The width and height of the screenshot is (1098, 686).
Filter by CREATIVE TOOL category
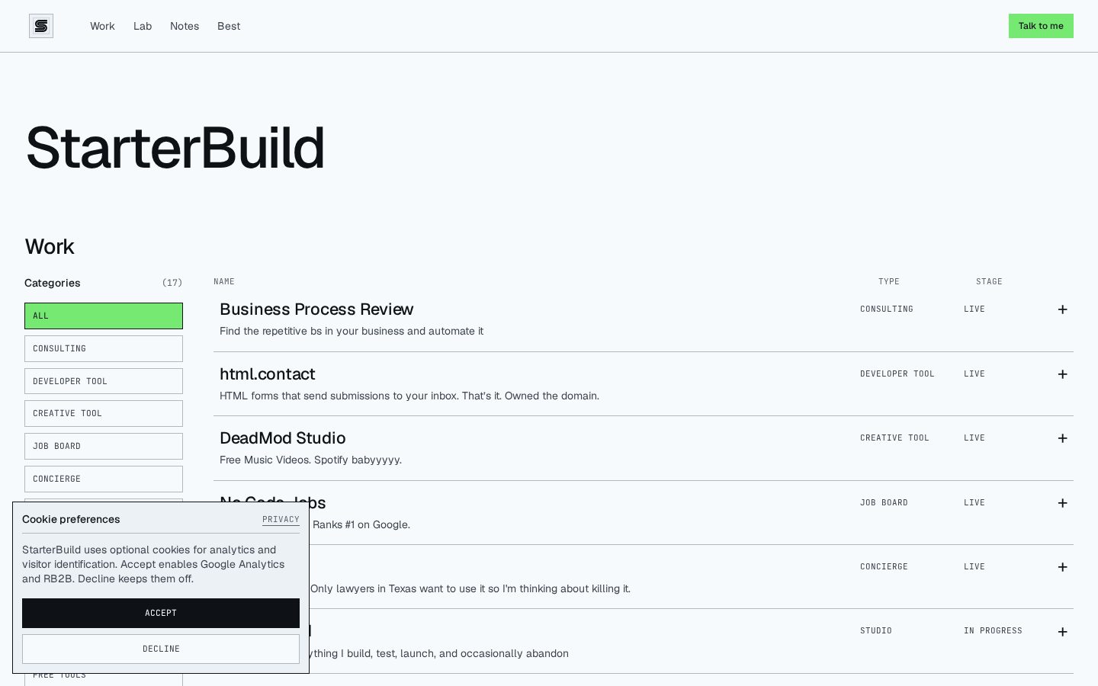(x=104, y=413)
